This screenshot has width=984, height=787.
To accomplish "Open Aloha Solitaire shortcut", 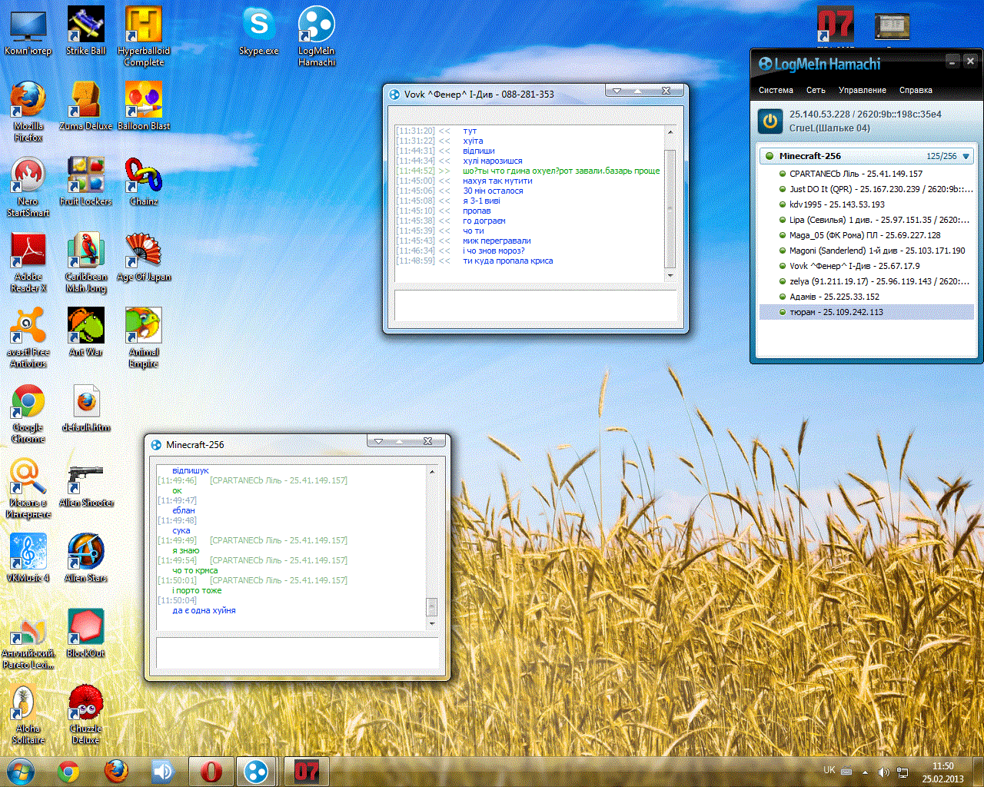I will (28, 715).
